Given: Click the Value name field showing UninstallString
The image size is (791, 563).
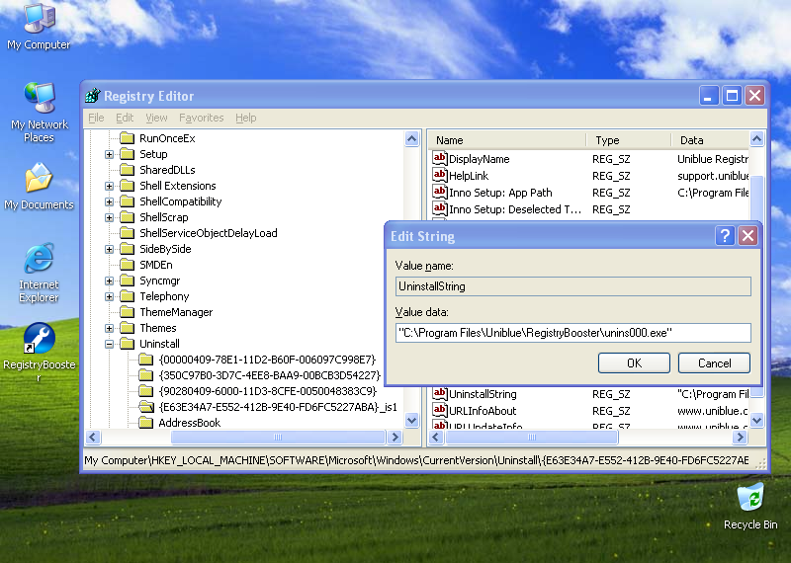Looking at the screenshot, I should [x=573, y=286].
